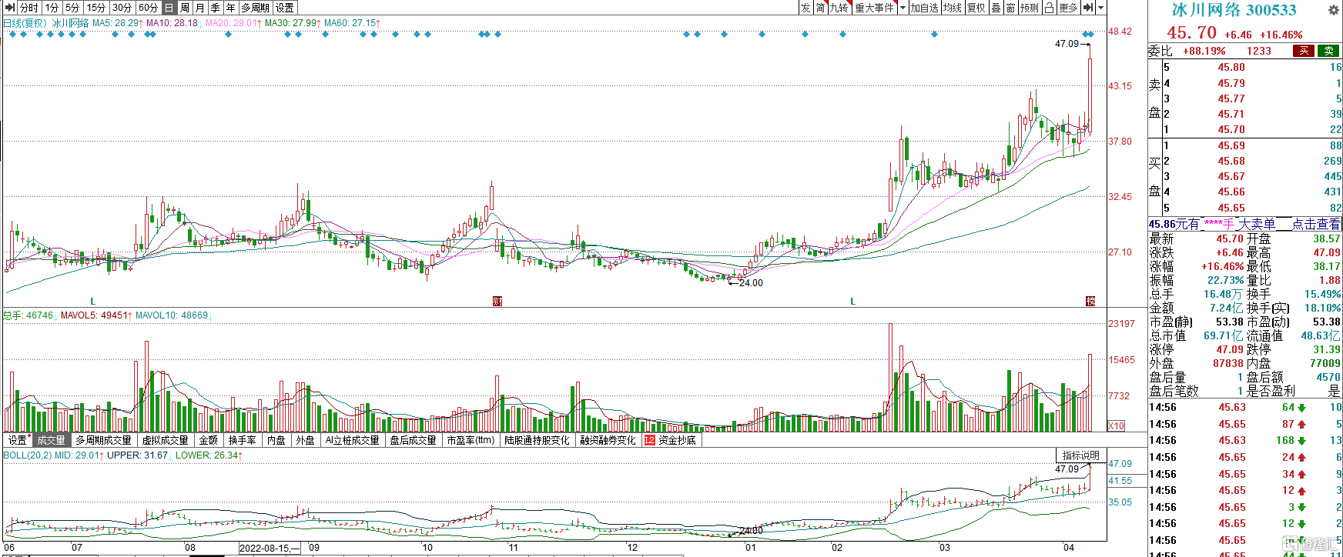Click the 预测 forecast button
The width and height of the screenshot is (1343, 557).
tap(1030, 8)
